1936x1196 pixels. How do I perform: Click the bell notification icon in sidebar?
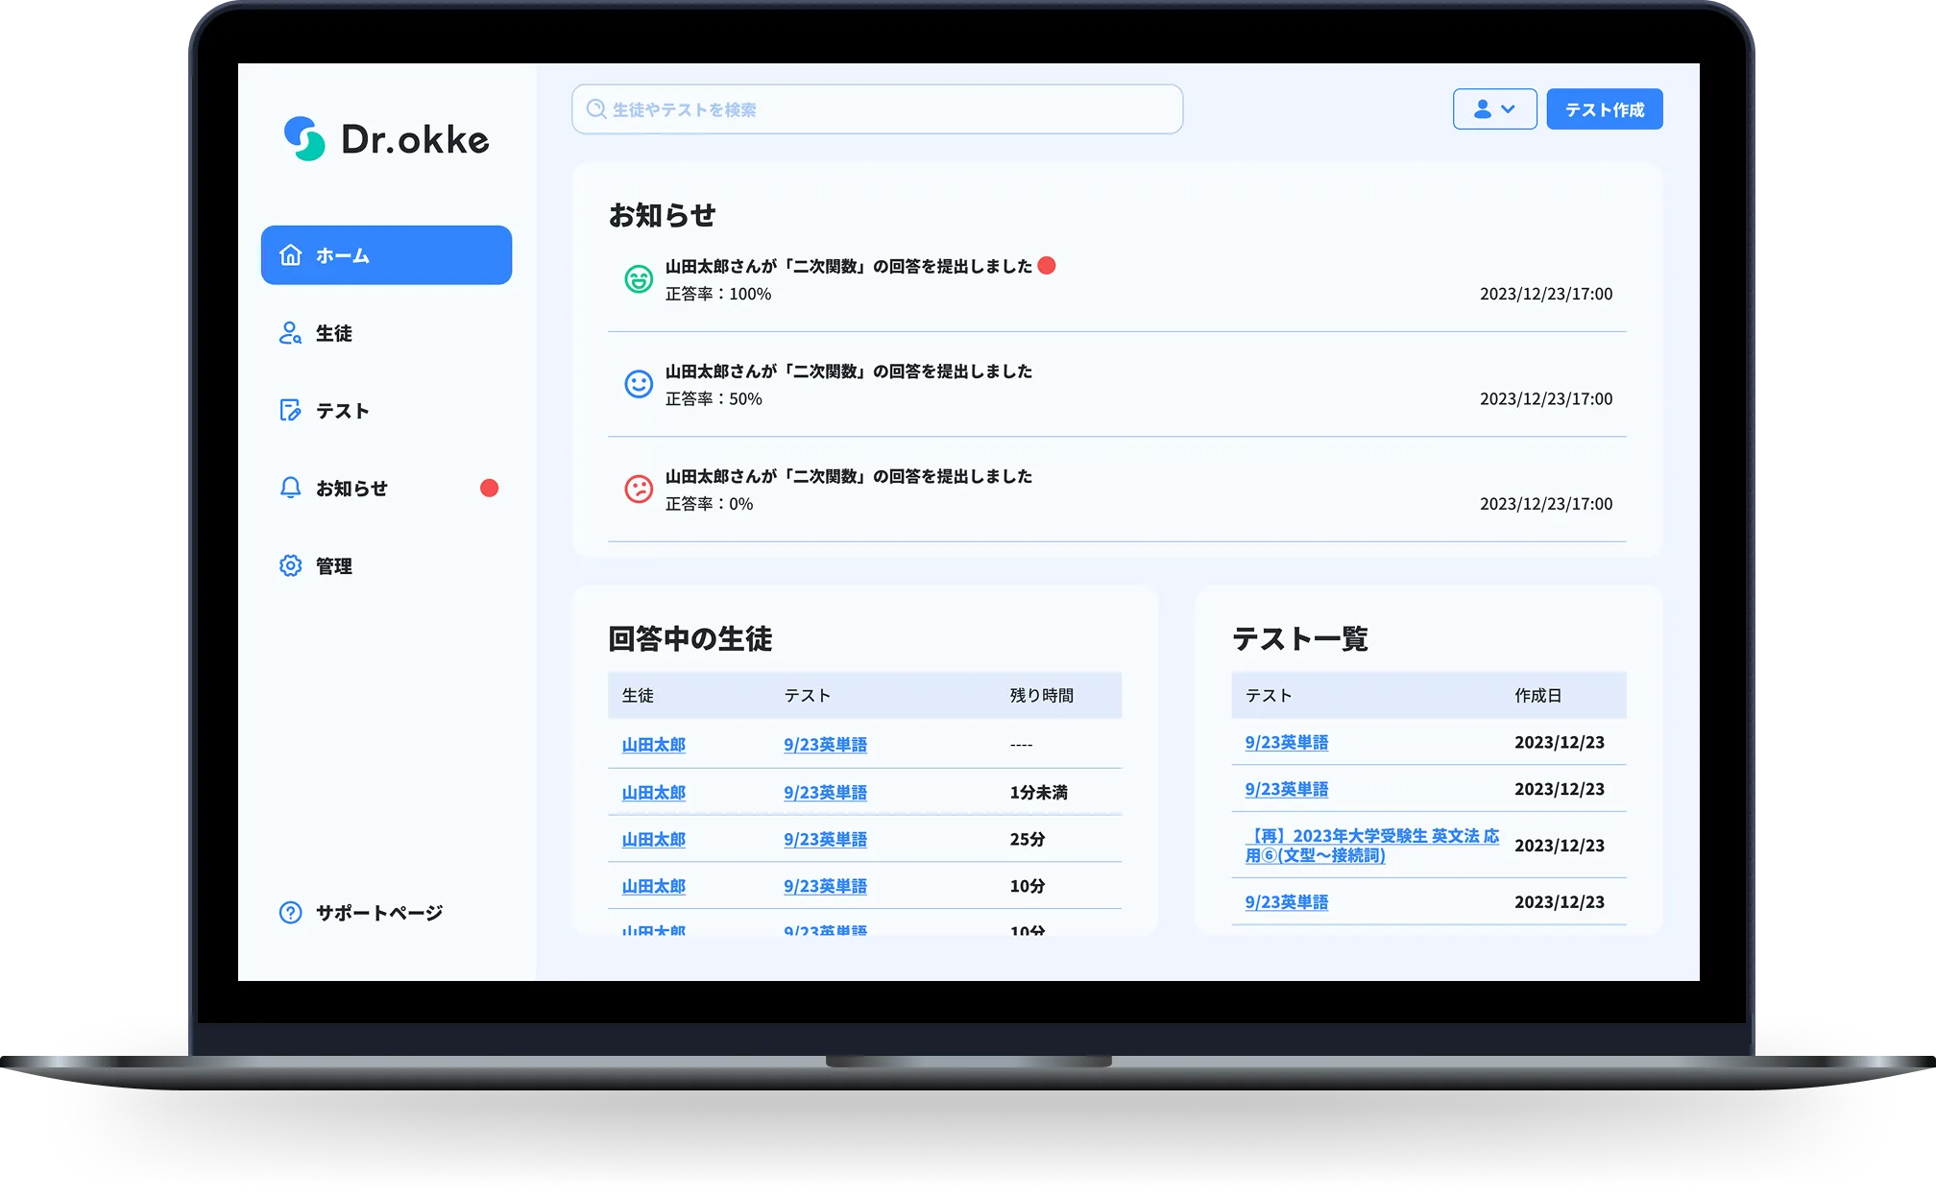click(290, 488)
